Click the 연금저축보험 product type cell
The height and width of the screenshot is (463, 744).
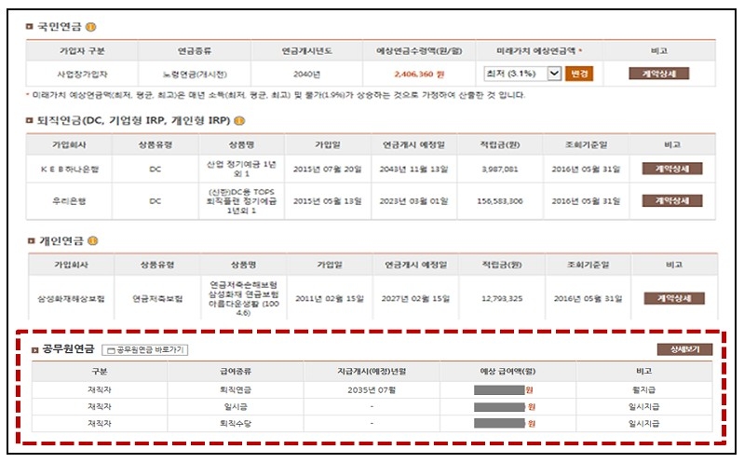point(157,299)
